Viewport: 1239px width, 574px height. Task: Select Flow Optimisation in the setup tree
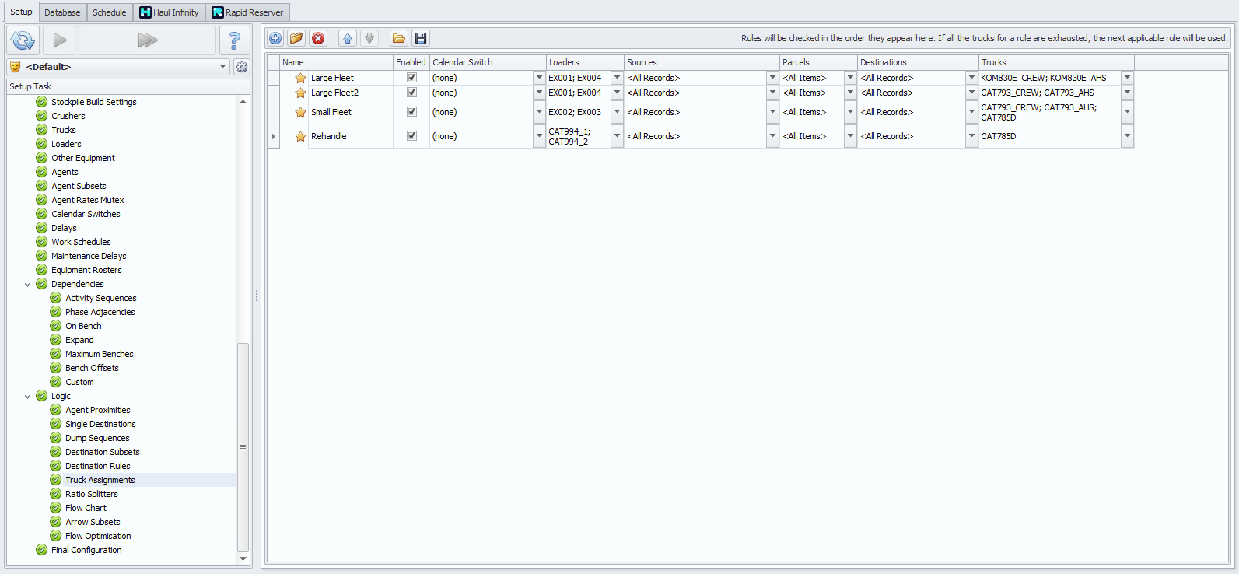click(98, 536)
